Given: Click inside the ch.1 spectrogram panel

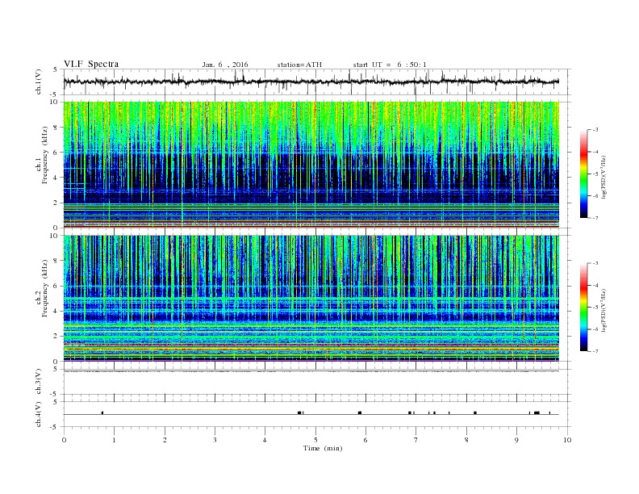Looking at the screenshot, I should (311, 165).
